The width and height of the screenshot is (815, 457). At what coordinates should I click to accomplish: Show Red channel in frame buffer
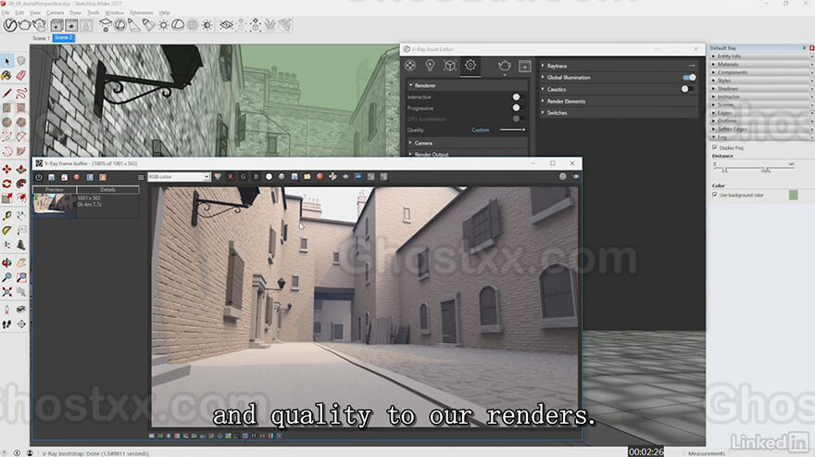tap(231, 177)
